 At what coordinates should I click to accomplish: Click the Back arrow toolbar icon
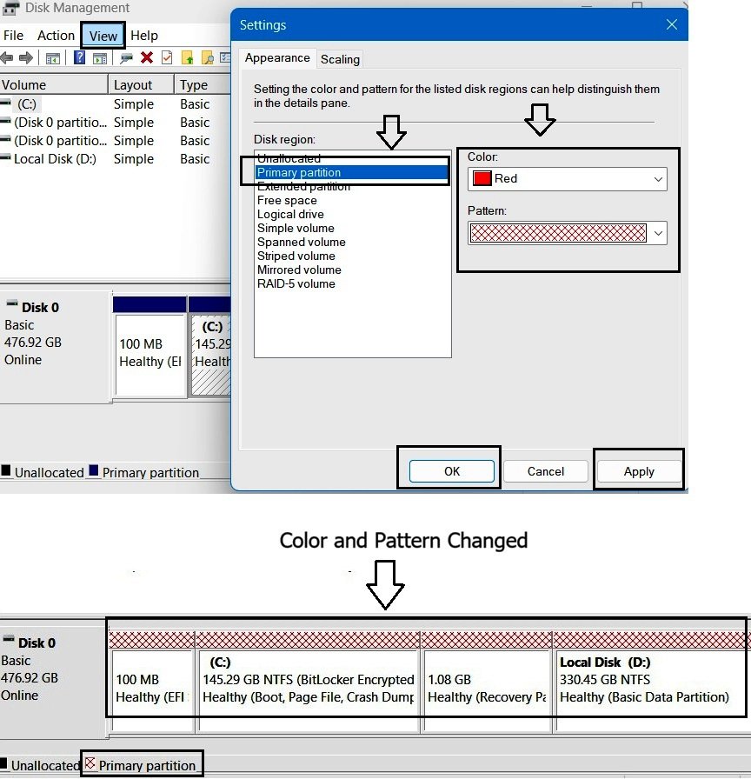(x=7, y=57)
